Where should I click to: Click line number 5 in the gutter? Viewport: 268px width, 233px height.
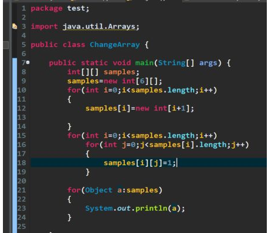click(23, 44)
